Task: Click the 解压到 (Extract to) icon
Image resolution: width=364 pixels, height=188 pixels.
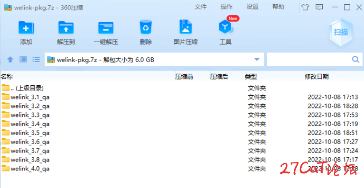Action: (x=66, y=27)
